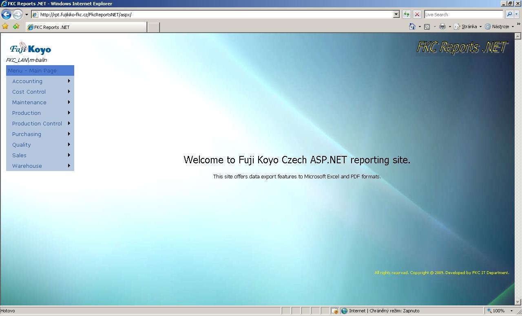Click the Internet Explorer title bar icon
Viewport: 522px width, 316px height.
coord(4,3)
